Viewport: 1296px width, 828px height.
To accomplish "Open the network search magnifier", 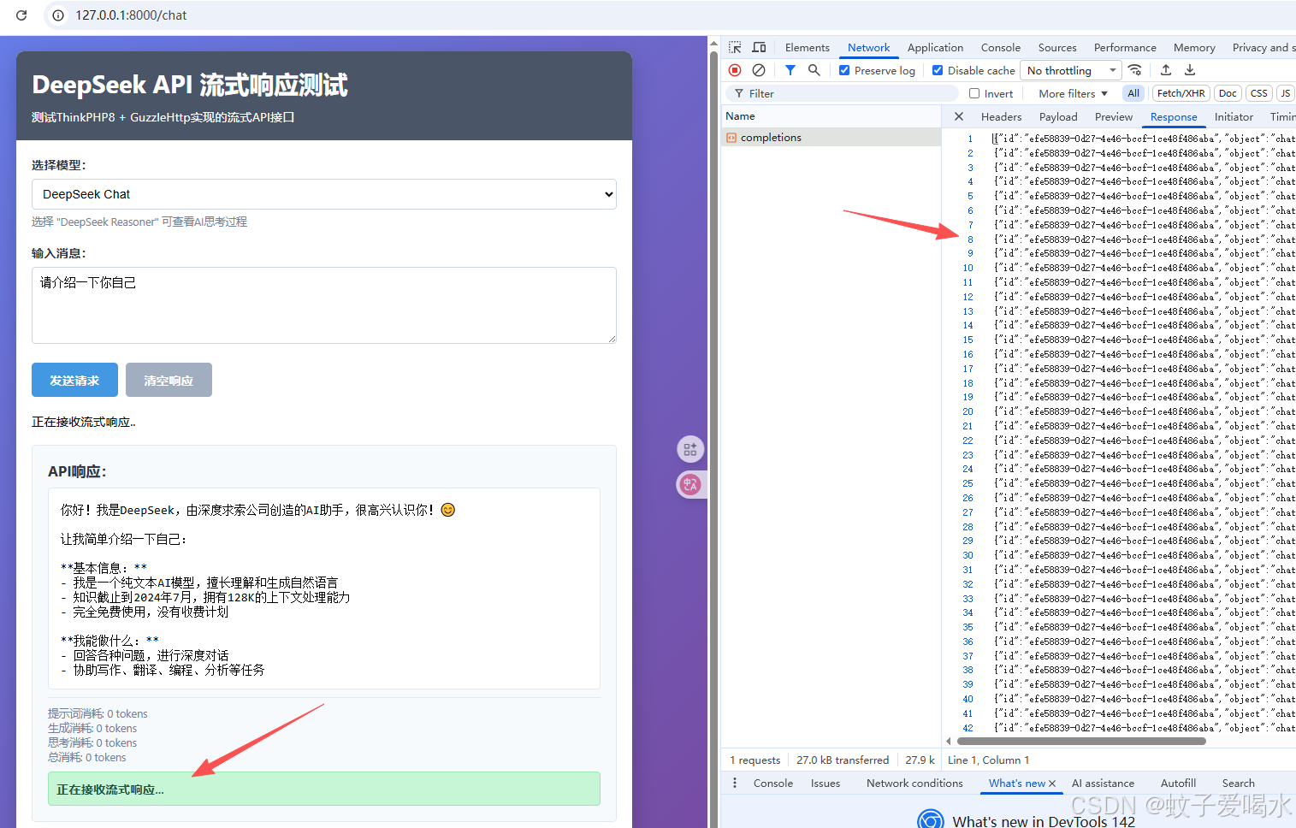I will click(814, 70).
